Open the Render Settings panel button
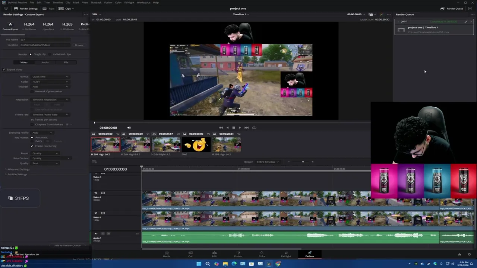Image resolution: width=477 pixels, height=268 pixels. [x=26, y=9]
